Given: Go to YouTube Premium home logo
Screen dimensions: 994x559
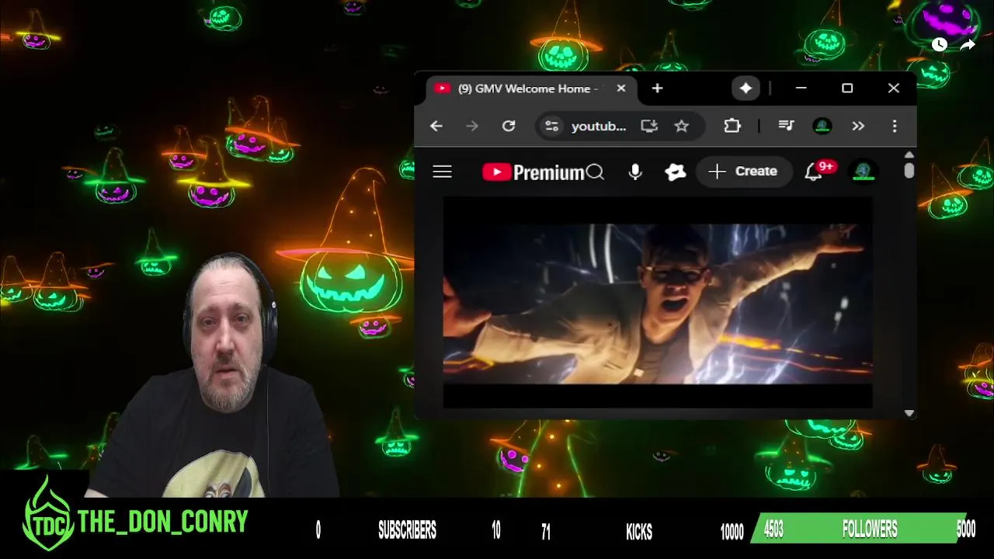Looking at the screenshot, I should pyautogui.click(x=533, y=172).
